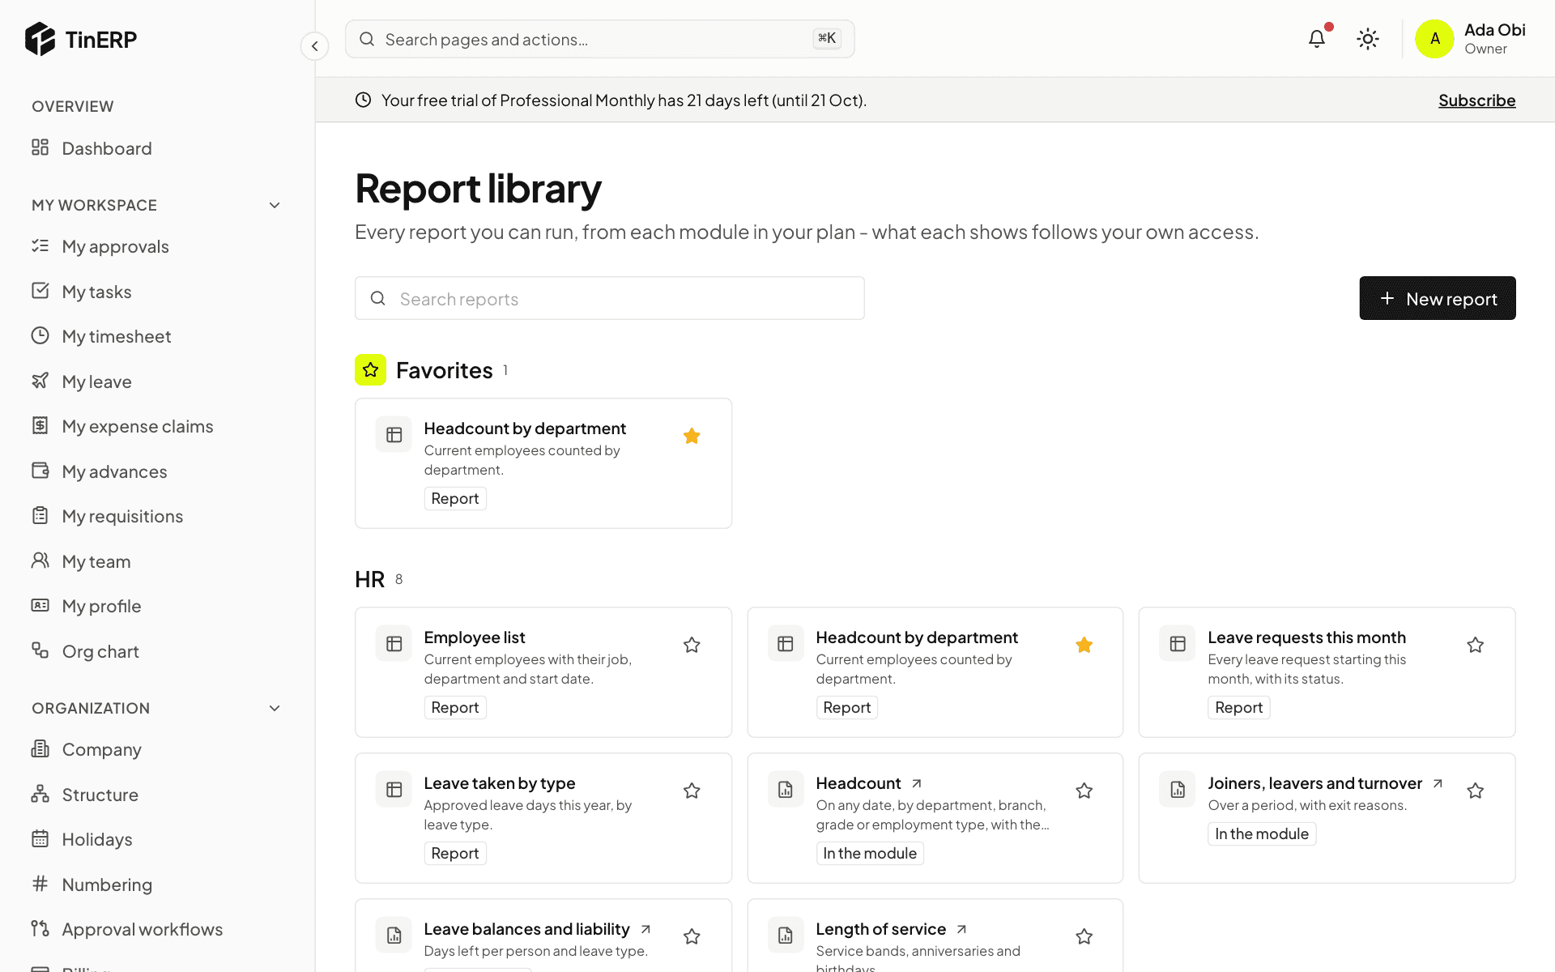Favorite the Length of service report
This screenshot has width=1555, height=972.
[x=1084, y=936]
